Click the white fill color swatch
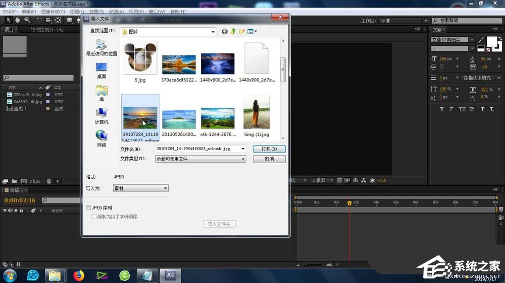Image resolution: width=505 pixels, height=283 pixels. pyautogui.click(x=491, y=41)
